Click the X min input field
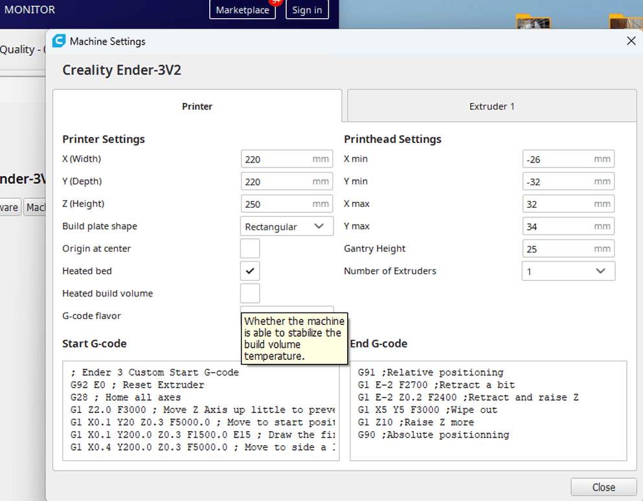 pos(569,159)
